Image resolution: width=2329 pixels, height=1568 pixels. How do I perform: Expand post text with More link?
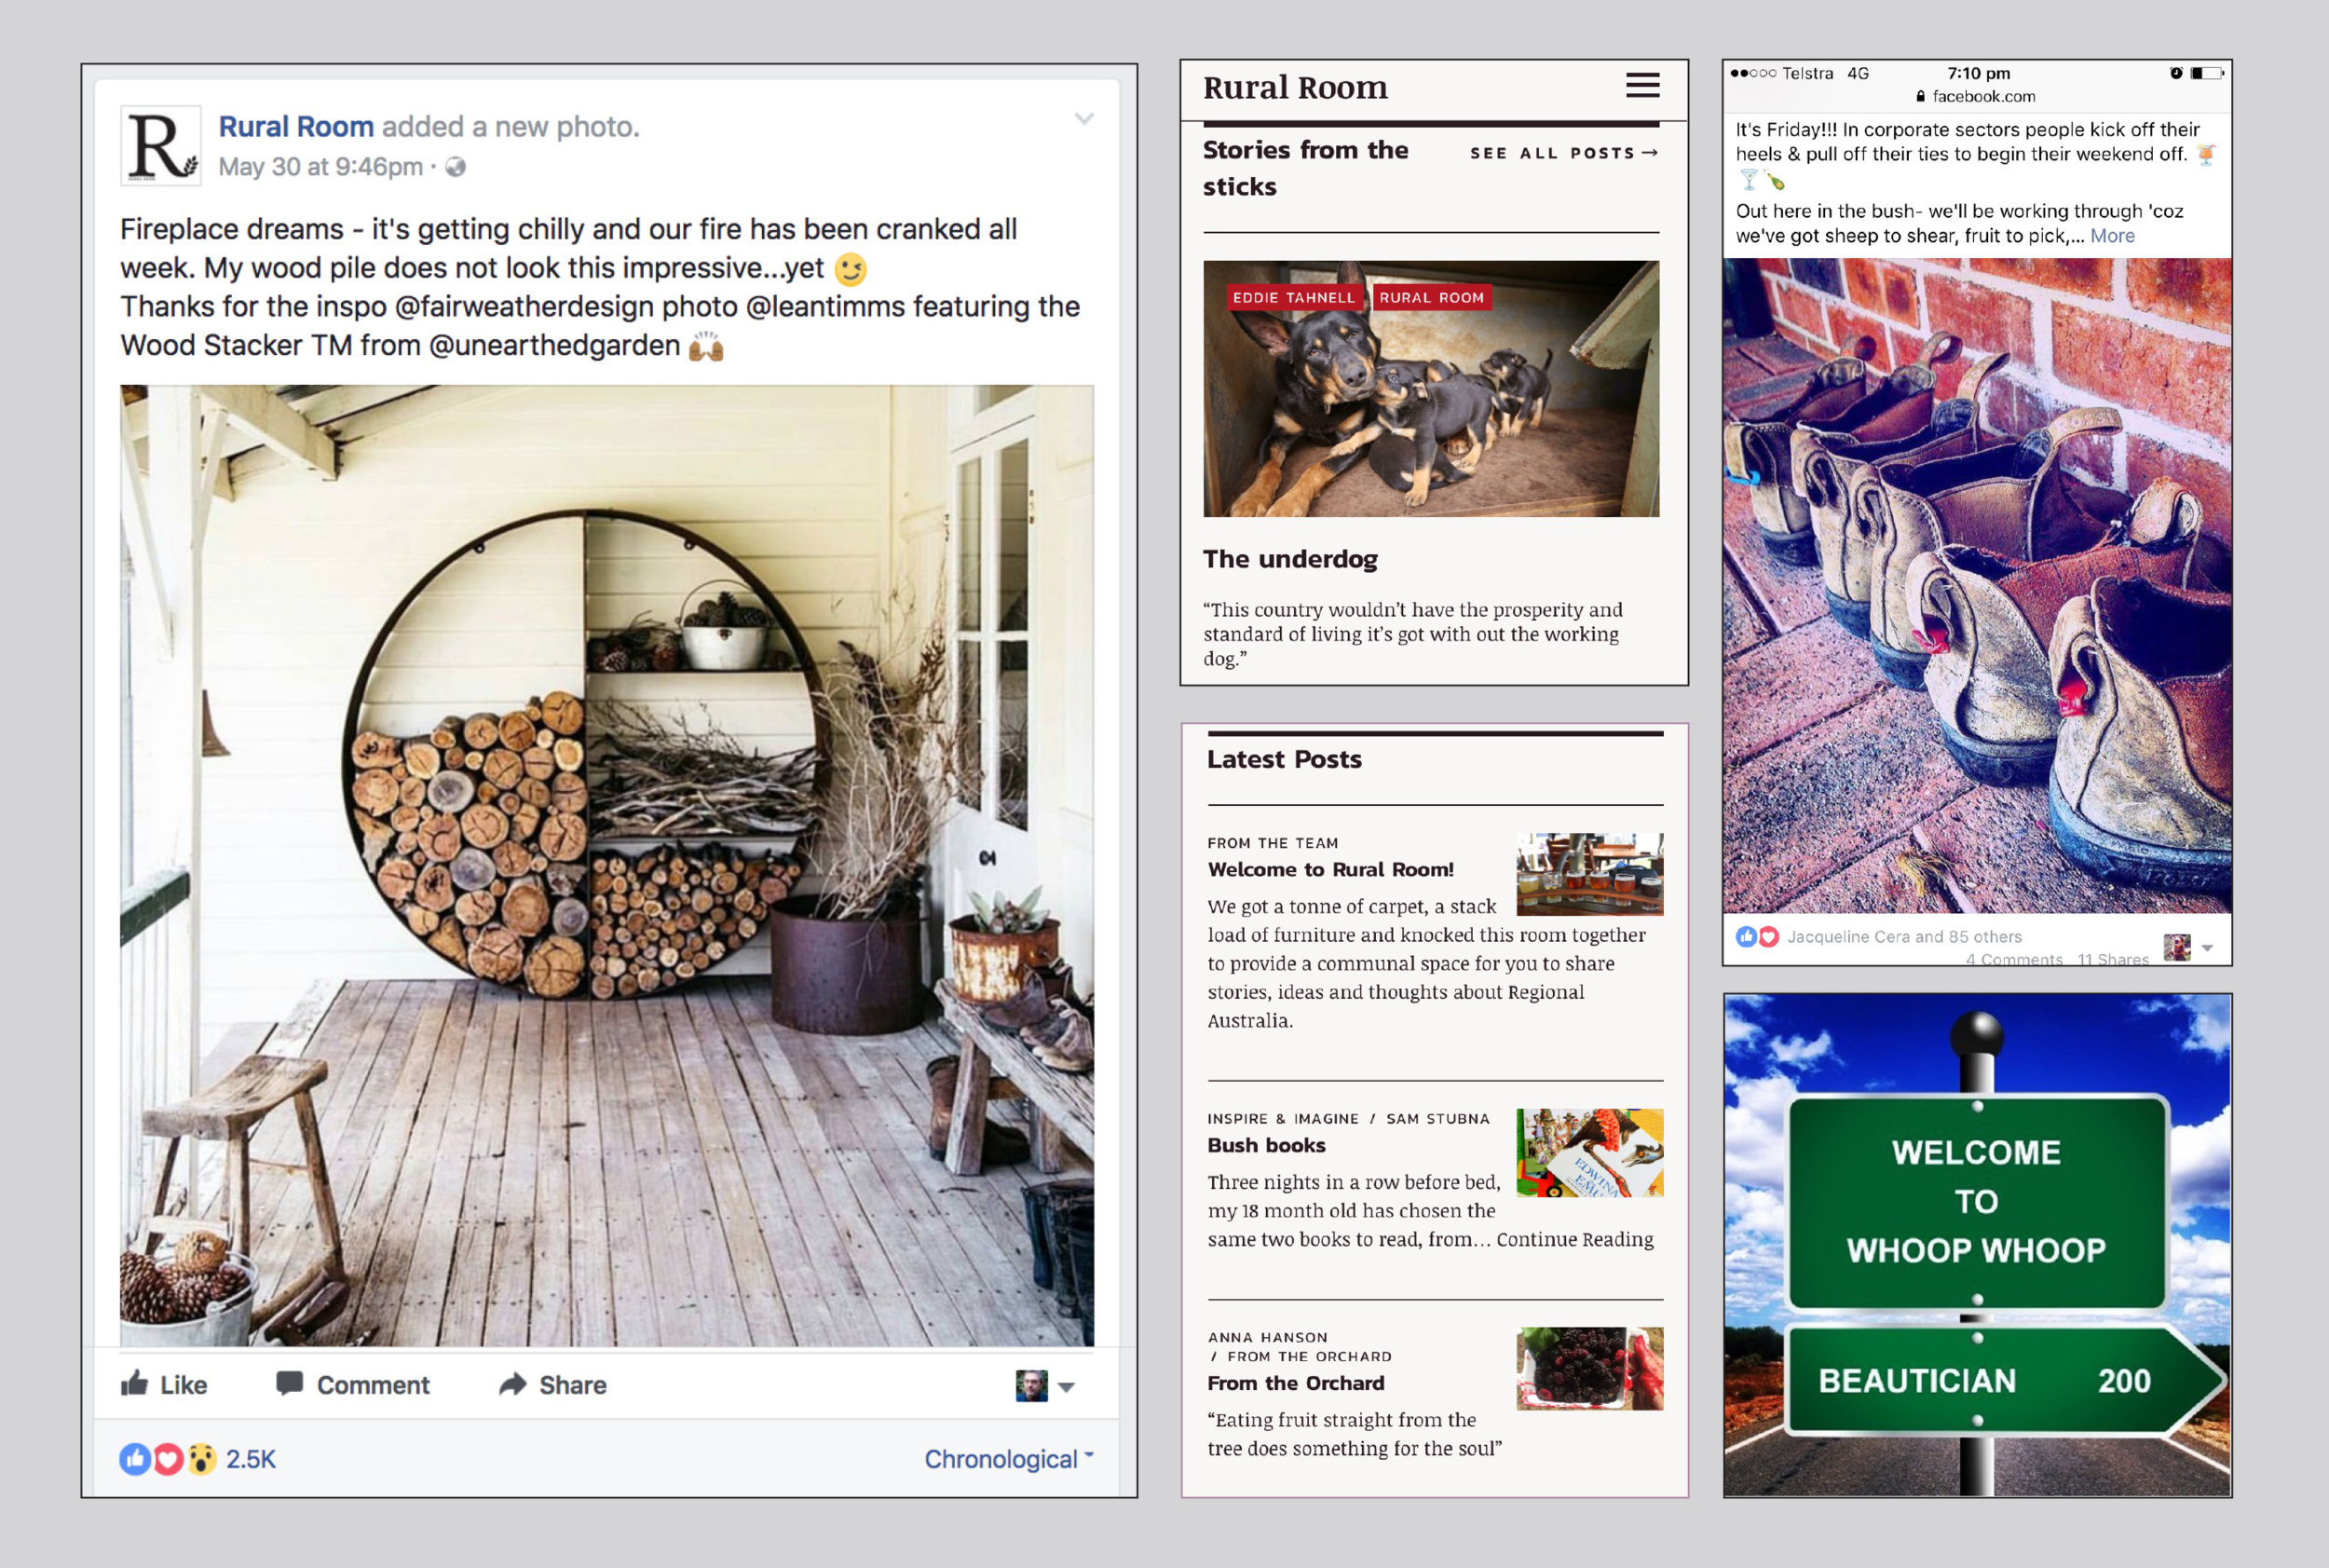[x=2112, y=236]
